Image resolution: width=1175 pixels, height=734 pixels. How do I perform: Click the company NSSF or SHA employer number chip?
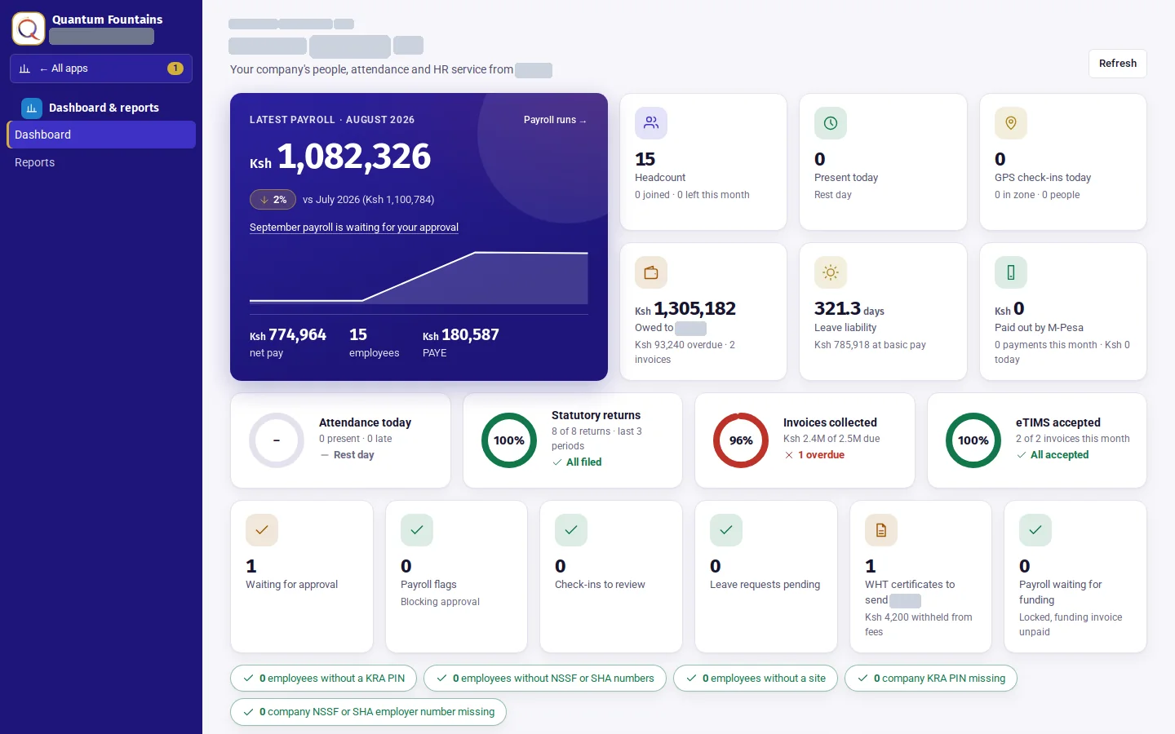point(369,712)
